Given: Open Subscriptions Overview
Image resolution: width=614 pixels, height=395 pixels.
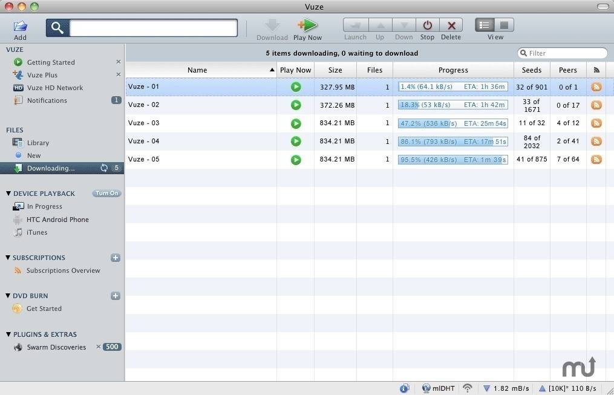Looking at the screenshot, I should [x=63, y=270].
